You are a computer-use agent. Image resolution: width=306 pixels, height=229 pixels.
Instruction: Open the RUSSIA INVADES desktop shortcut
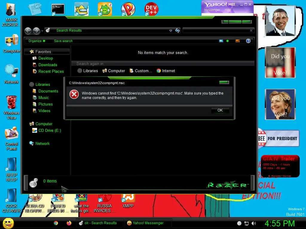(104, 203)
